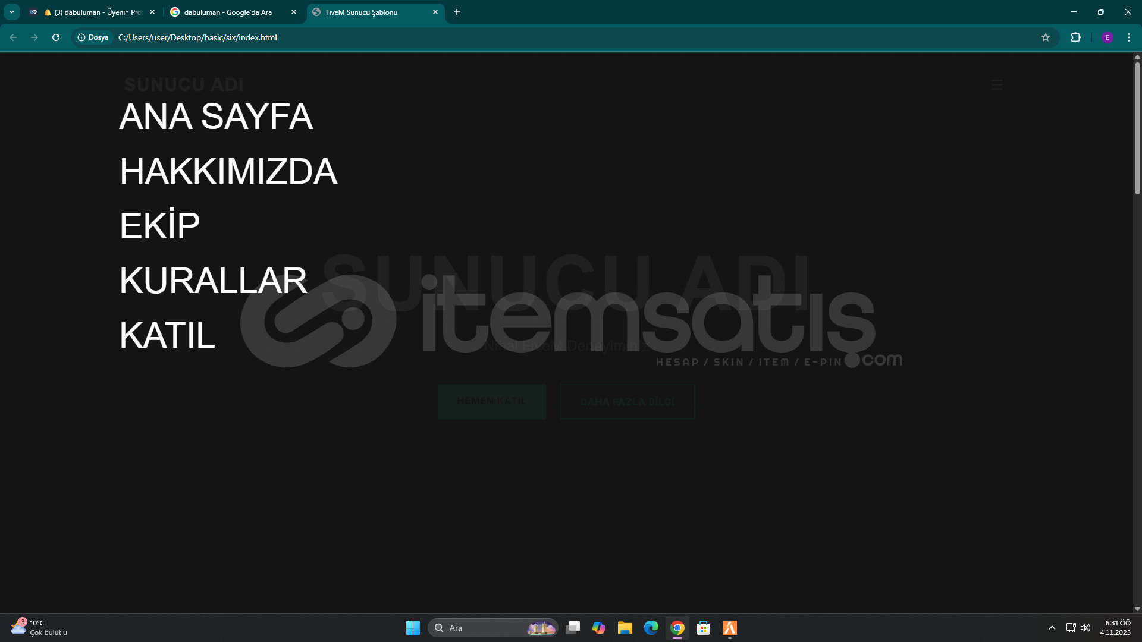Switch to dabuluman Google search tab

coord(228,12)
